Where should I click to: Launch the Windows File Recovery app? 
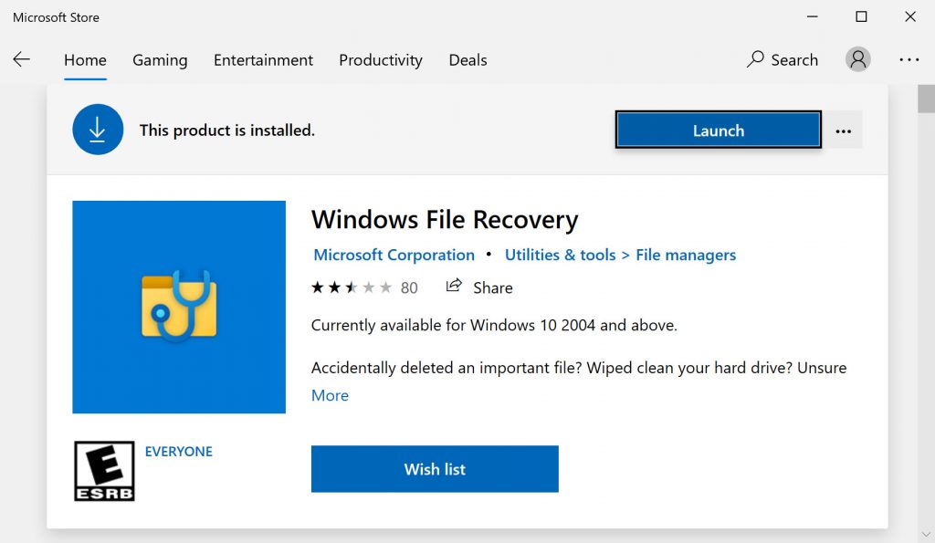[718, 130]
